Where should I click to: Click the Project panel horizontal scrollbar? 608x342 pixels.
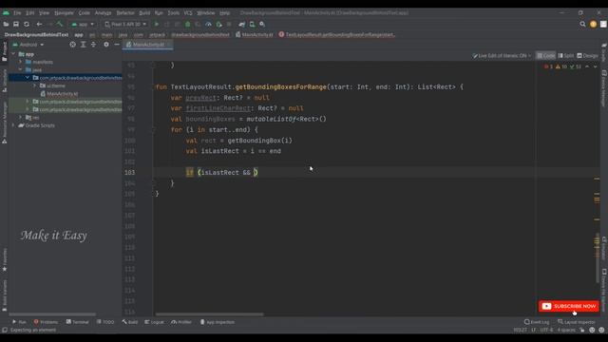pos(52,314)
